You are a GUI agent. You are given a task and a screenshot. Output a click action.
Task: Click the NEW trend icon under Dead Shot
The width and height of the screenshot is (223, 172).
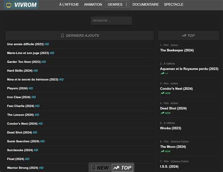(x=162, y=113)
